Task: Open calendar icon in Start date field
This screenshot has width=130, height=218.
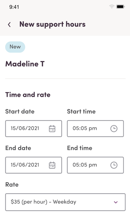Action: (52, 129)
